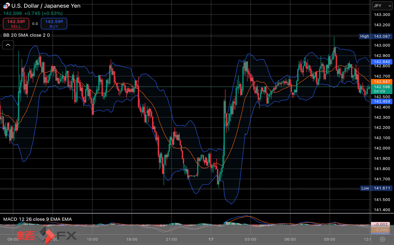Click the blue lower band tag 142.454
This screenshot has height=245, width=394.
click(x=381, y=102)
